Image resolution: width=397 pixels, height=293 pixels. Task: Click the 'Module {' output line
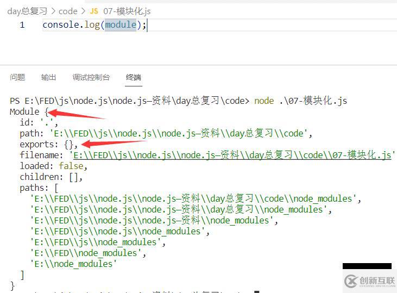click(x=29, y=111)
